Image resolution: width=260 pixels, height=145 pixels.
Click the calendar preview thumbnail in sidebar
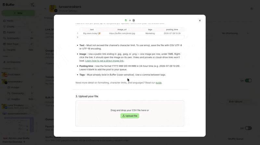[19, 125]
